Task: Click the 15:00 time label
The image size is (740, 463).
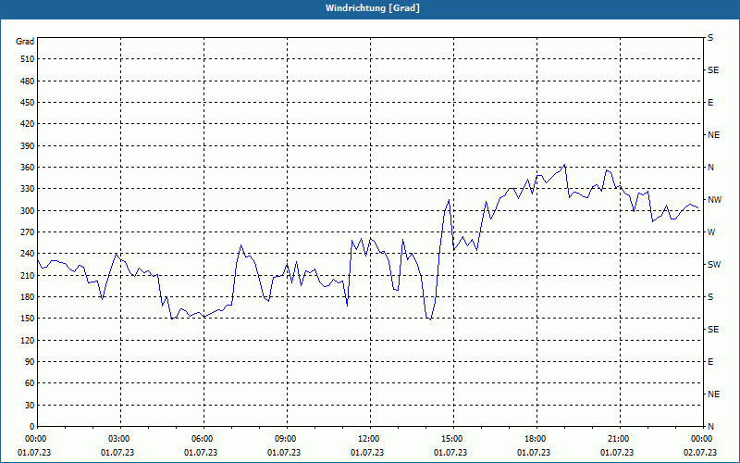Action: pos(450,439)
